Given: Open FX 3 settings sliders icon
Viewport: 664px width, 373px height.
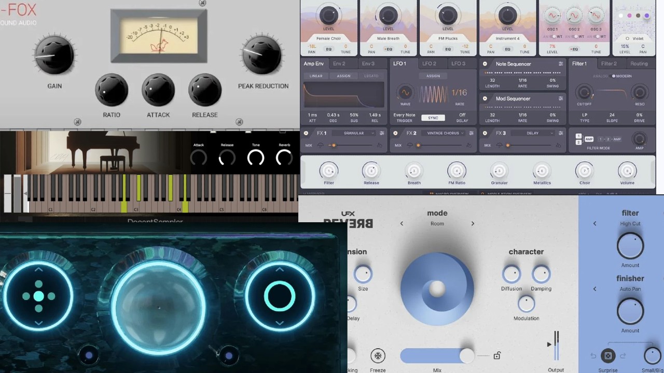Looking at the screenshot, I should (561, 133).
